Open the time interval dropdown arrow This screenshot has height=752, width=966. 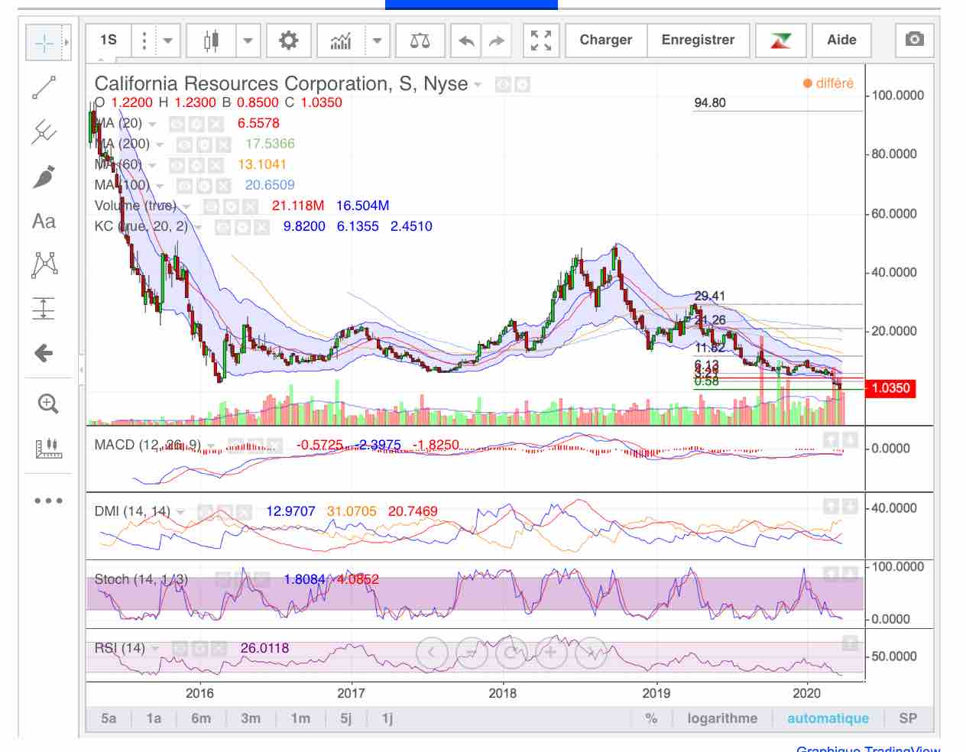[x=167, y=41]
